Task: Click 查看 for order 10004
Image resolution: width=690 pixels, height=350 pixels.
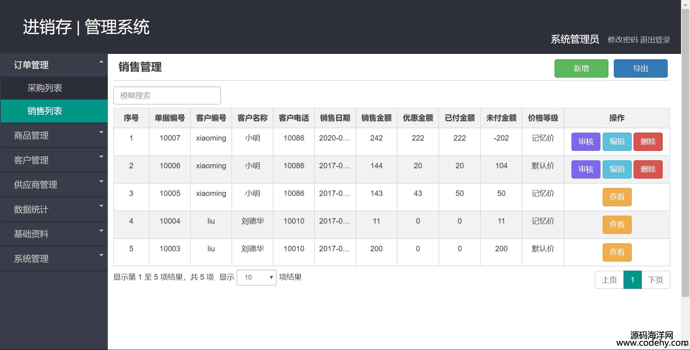Action: click(617, 225)
